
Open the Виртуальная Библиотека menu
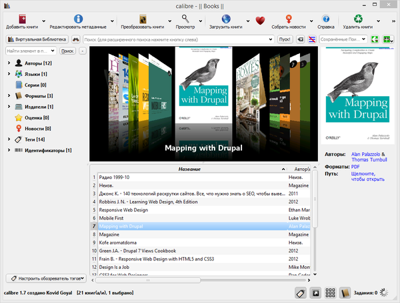[x=37, y=39]
